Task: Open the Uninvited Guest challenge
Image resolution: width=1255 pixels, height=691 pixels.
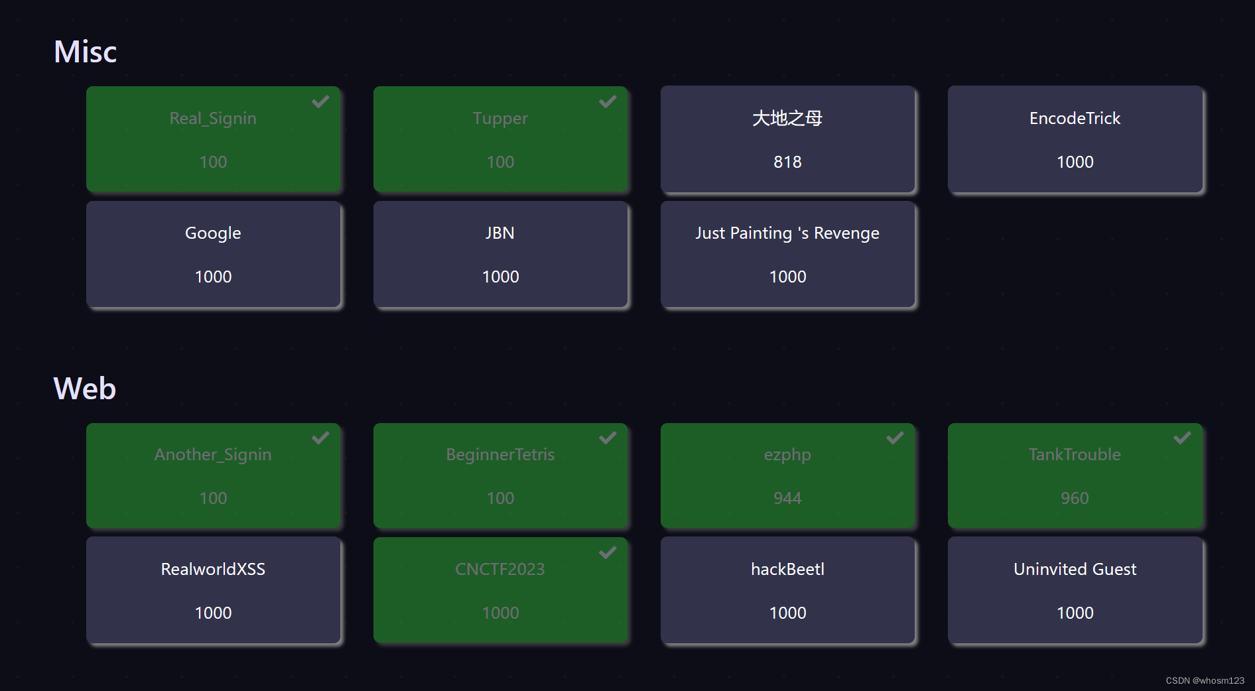Action: (x=1075, y=590)
